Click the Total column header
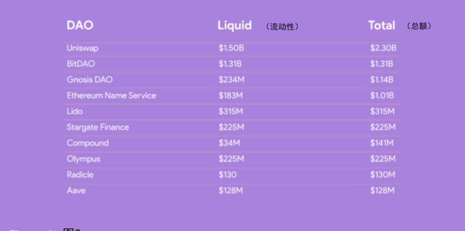Screen dimensions: 465x231 click(381, 25)
